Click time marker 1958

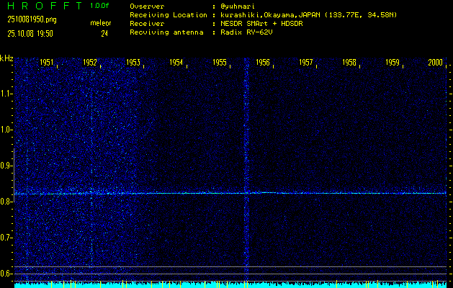click(349, 63)
